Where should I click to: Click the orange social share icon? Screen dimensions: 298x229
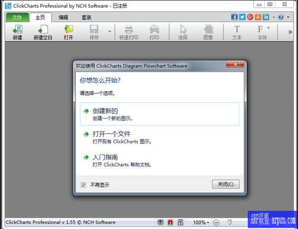point(258,17)
